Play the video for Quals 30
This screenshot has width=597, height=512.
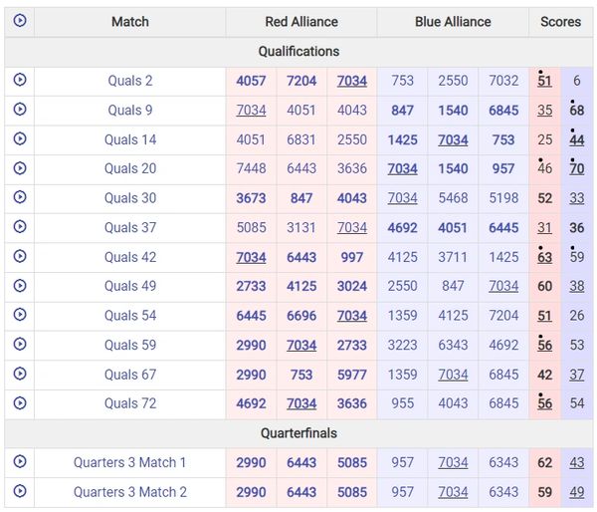(x=19, y=198)
